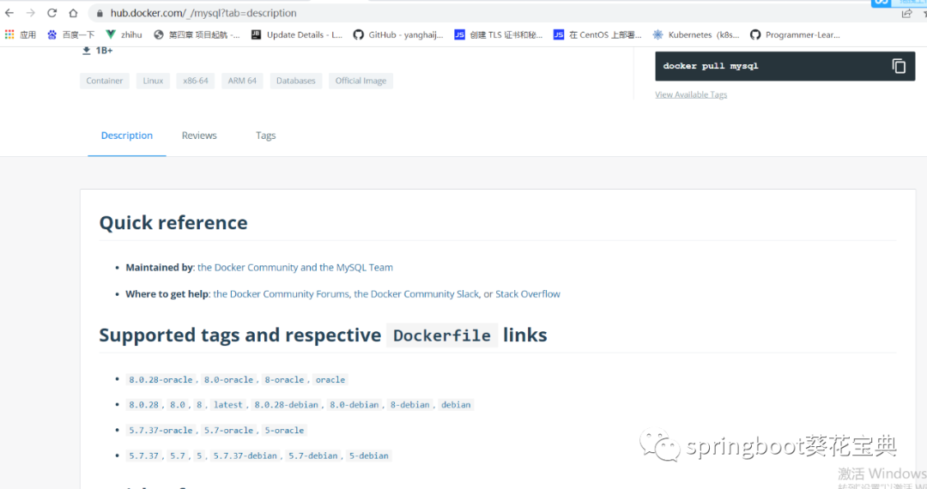
Task: Open the 5.7-oracle tag link
Action: point(229,431)
